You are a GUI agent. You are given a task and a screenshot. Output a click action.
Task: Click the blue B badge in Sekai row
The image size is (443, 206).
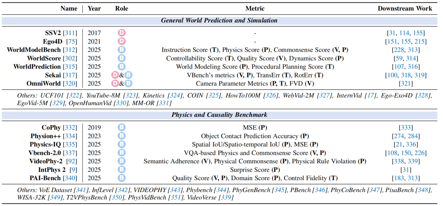point(128,75)
